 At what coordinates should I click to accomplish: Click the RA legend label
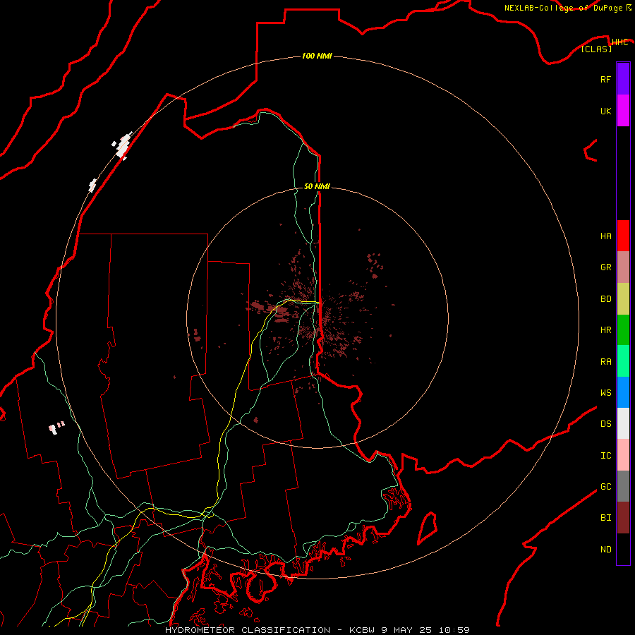[x=605, y=361]
